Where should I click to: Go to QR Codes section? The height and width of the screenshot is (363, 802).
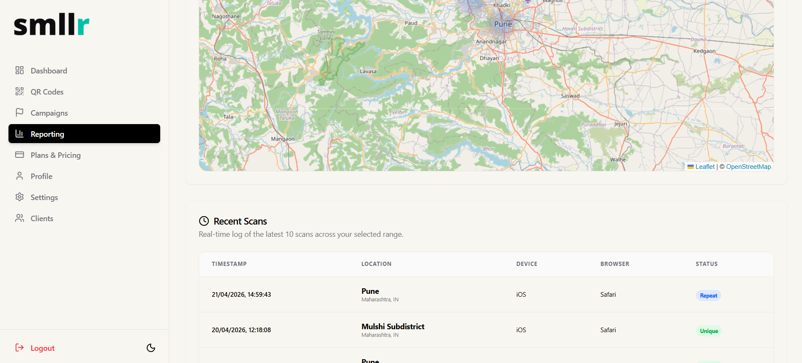point(84,92)
